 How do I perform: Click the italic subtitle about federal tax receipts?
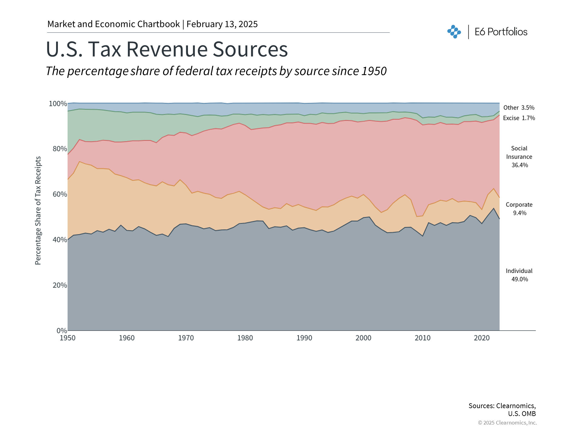coord(216,71)
